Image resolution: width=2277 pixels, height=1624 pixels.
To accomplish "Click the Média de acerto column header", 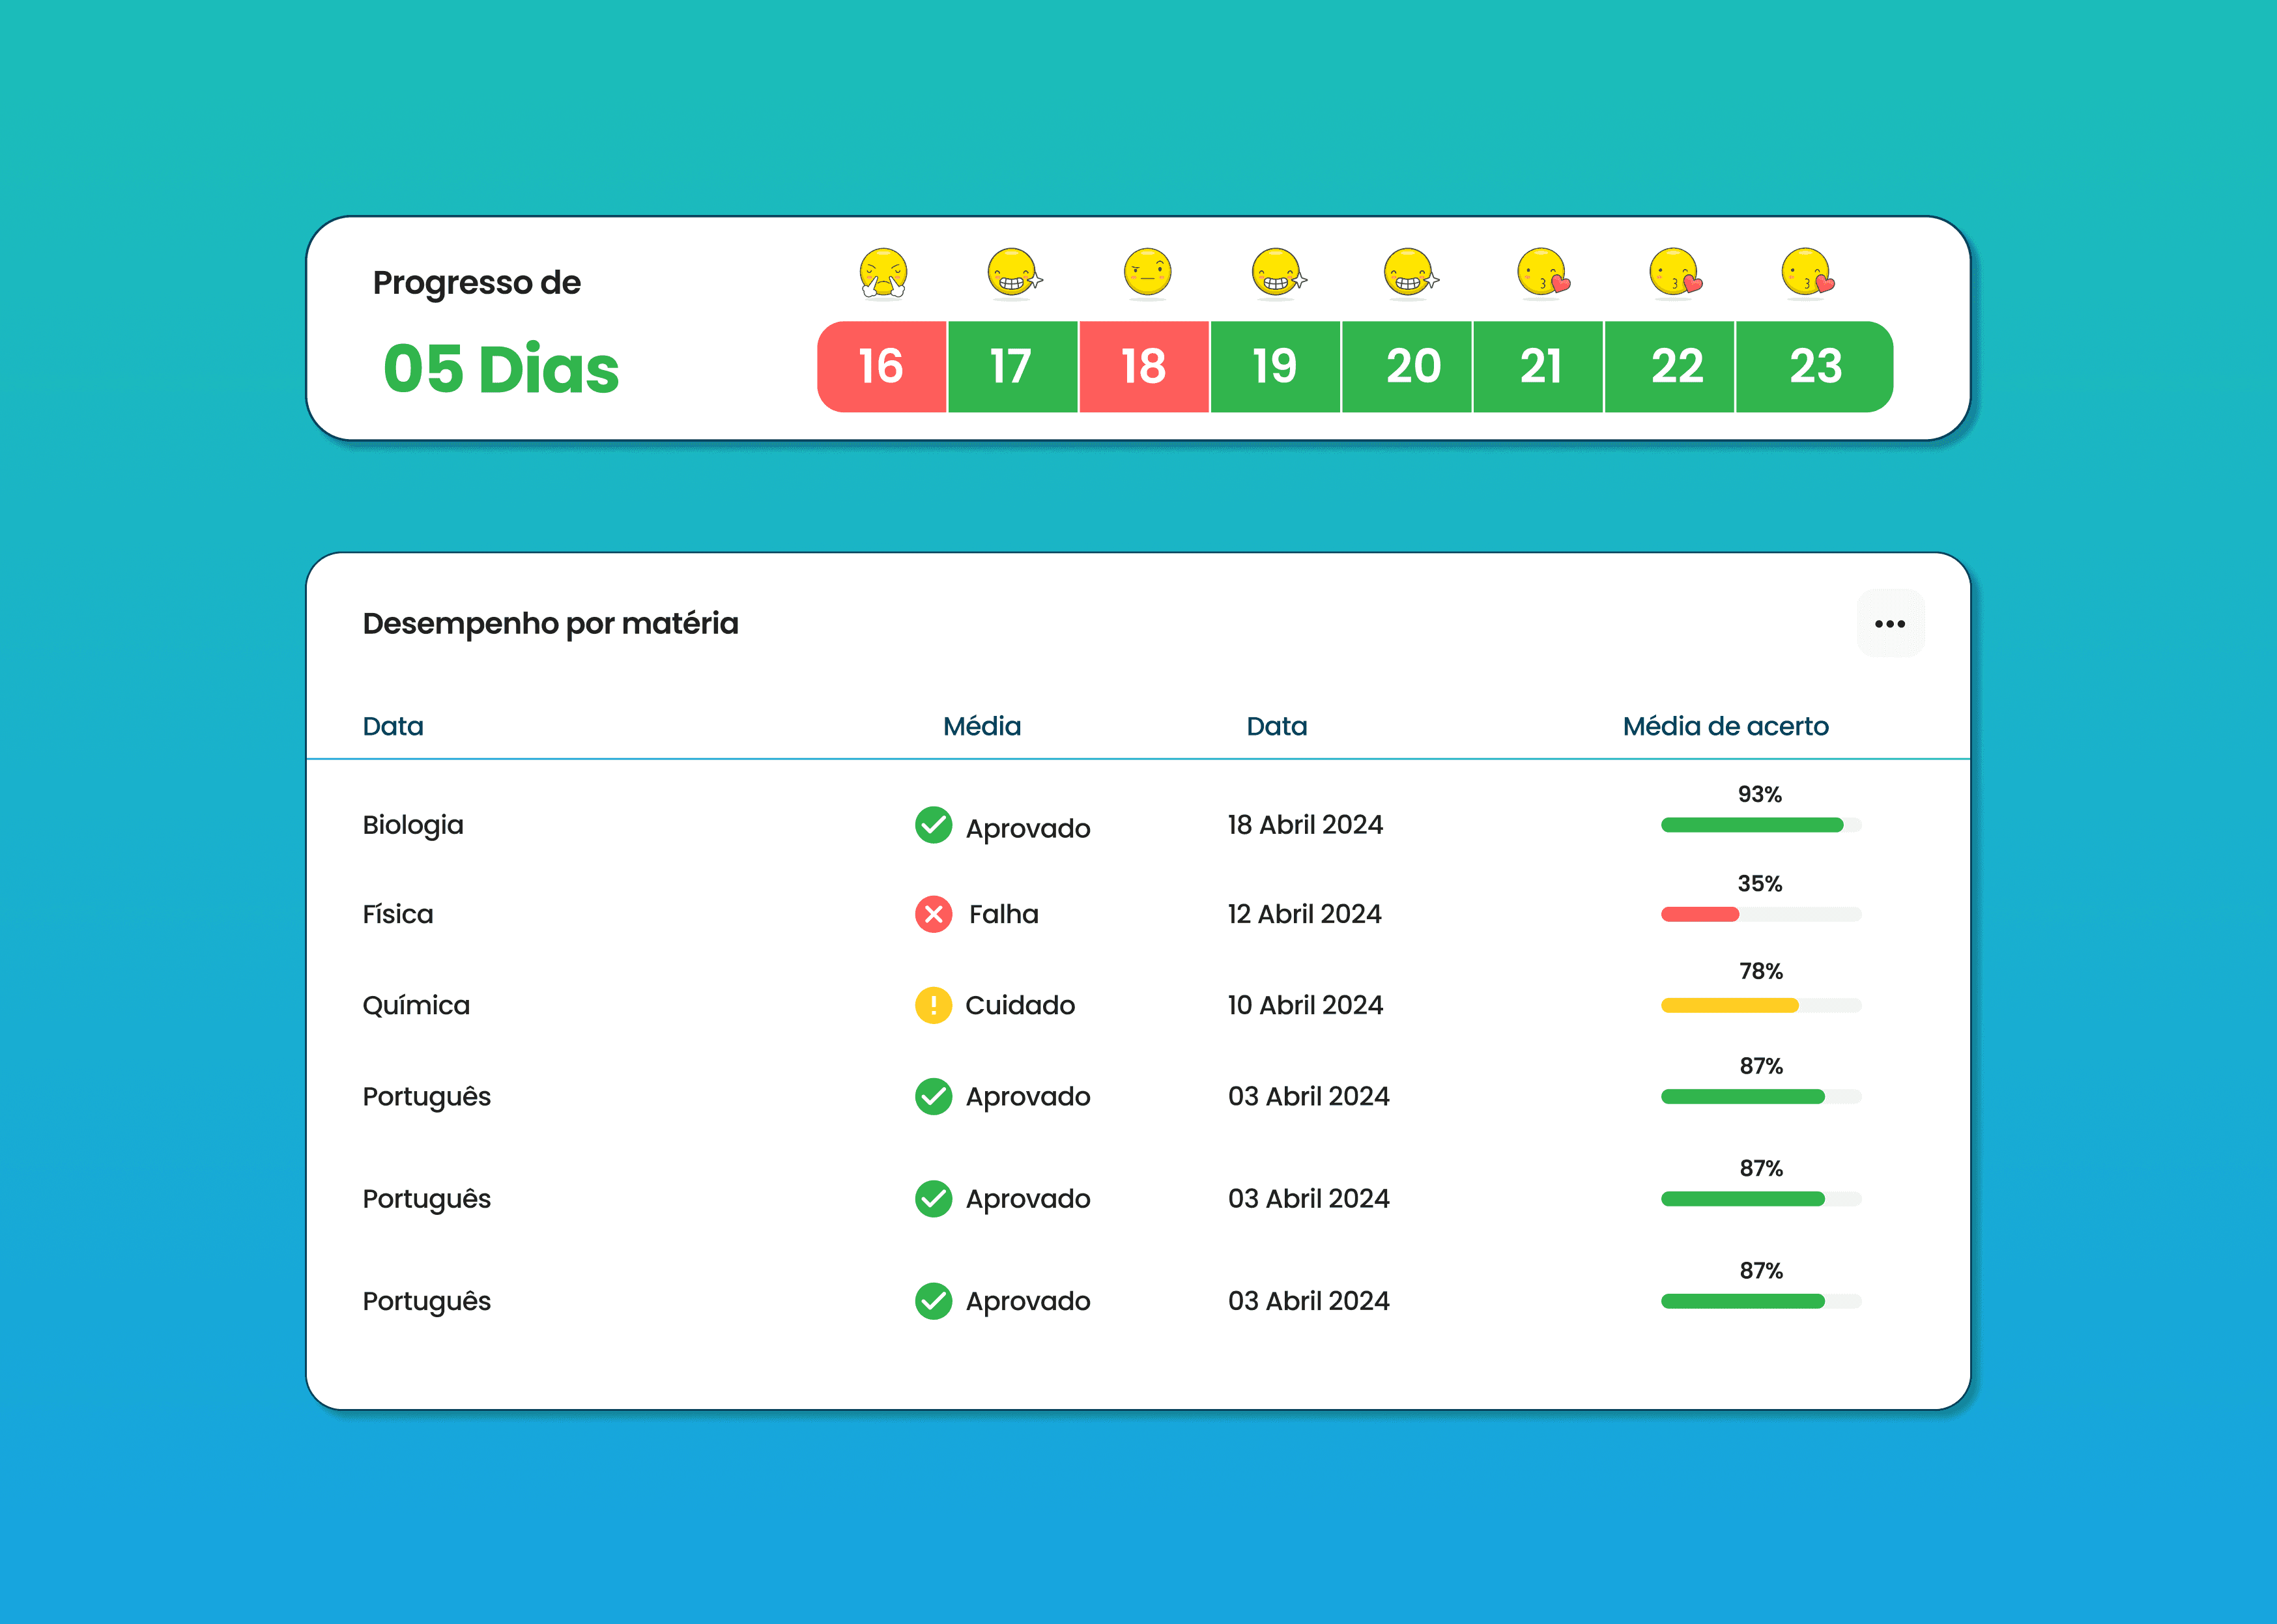I will [1725, 726].
